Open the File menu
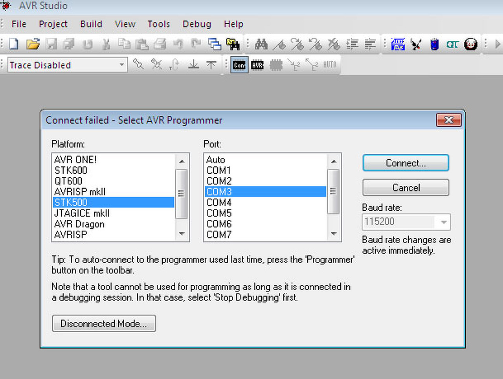Viewport: 503px width, 379px height. coord(19,24)
